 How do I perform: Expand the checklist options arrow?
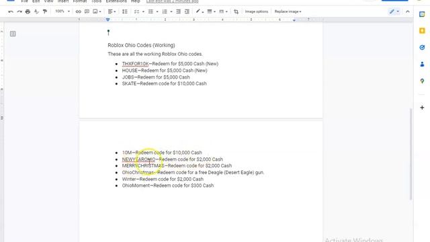click(143, 12)
